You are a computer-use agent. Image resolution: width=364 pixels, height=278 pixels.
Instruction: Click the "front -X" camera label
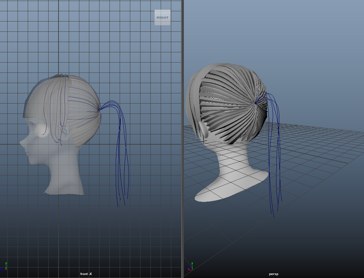86,274
